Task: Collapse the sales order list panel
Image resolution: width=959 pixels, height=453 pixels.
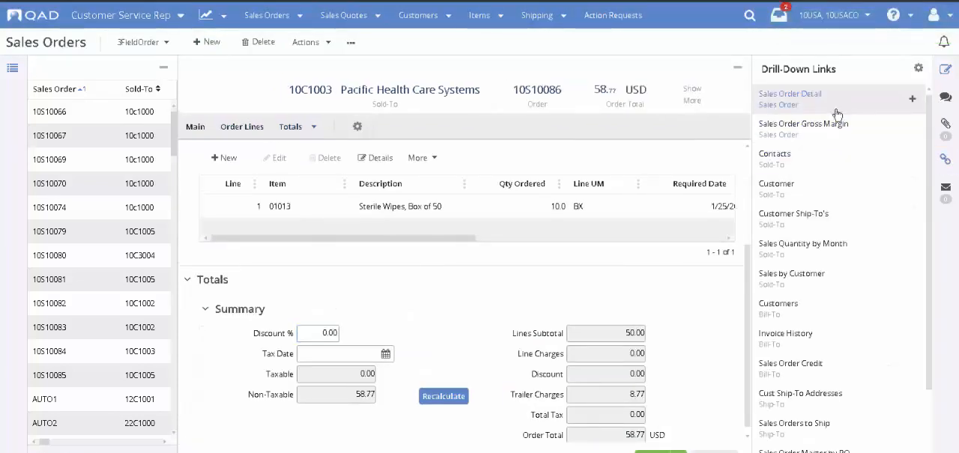Action: (x=163, y=67)
